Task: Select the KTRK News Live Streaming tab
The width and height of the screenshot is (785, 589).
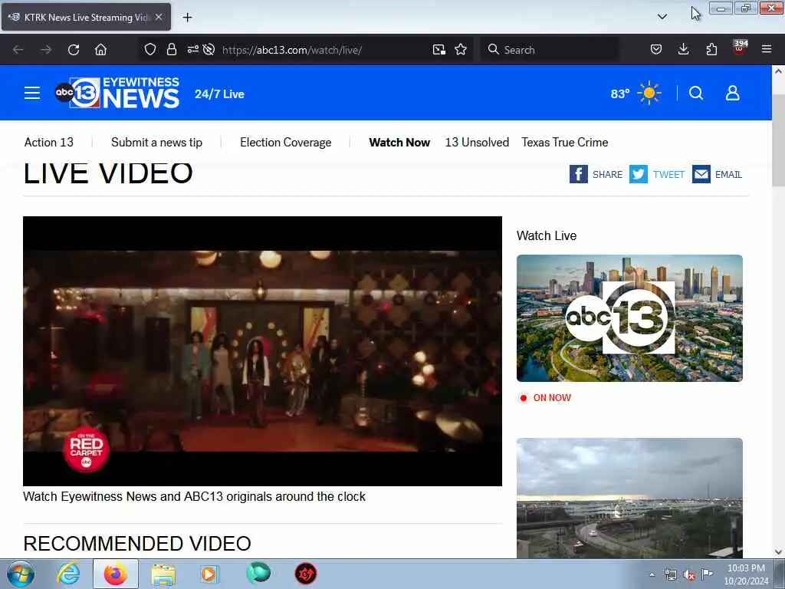Action: (86, 17)
